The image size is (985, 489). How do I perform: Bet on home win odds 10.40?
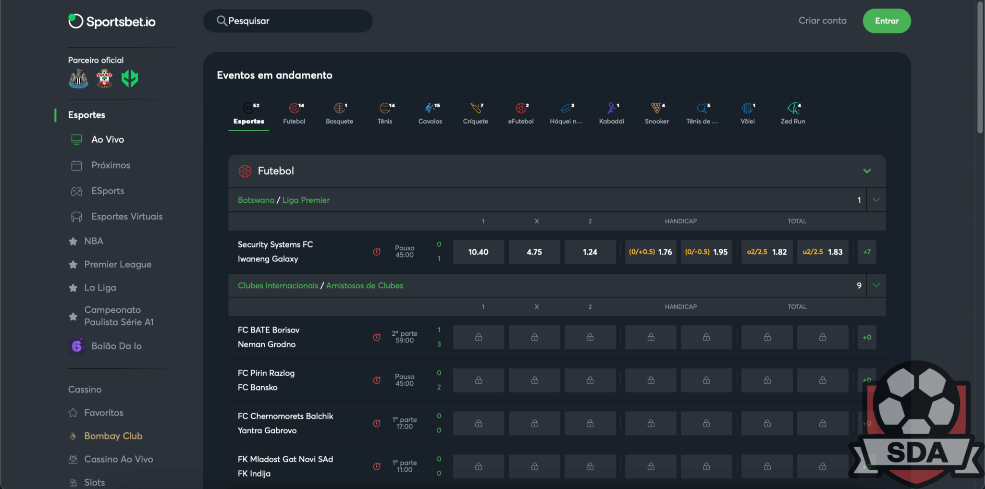pos(479,252)
